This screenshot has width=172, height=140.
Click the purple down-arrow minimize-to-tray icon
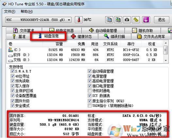pos(146,20)
